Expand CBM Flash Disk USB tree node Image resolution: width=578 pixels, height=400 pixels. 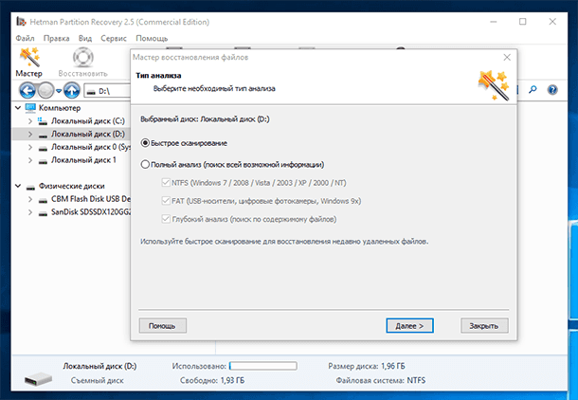(x=30, y=199)
